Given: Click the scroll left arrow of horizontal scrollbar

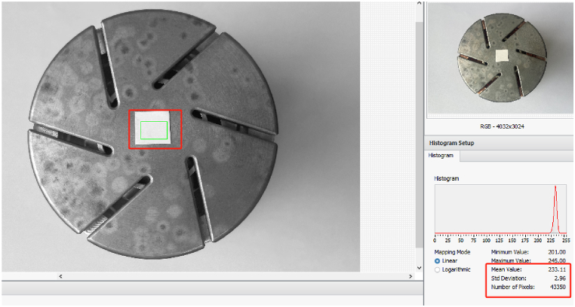Looking at the screenshot, I should point(61,276).
